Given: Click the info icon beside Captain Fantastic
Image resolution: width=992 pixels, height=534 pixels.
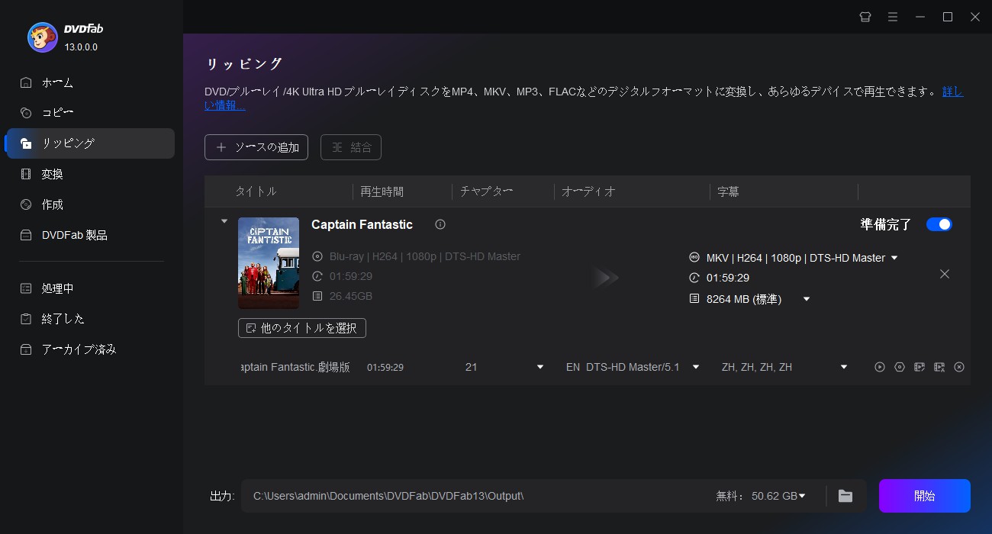Looking at the screenshot, I should [440, 224].
